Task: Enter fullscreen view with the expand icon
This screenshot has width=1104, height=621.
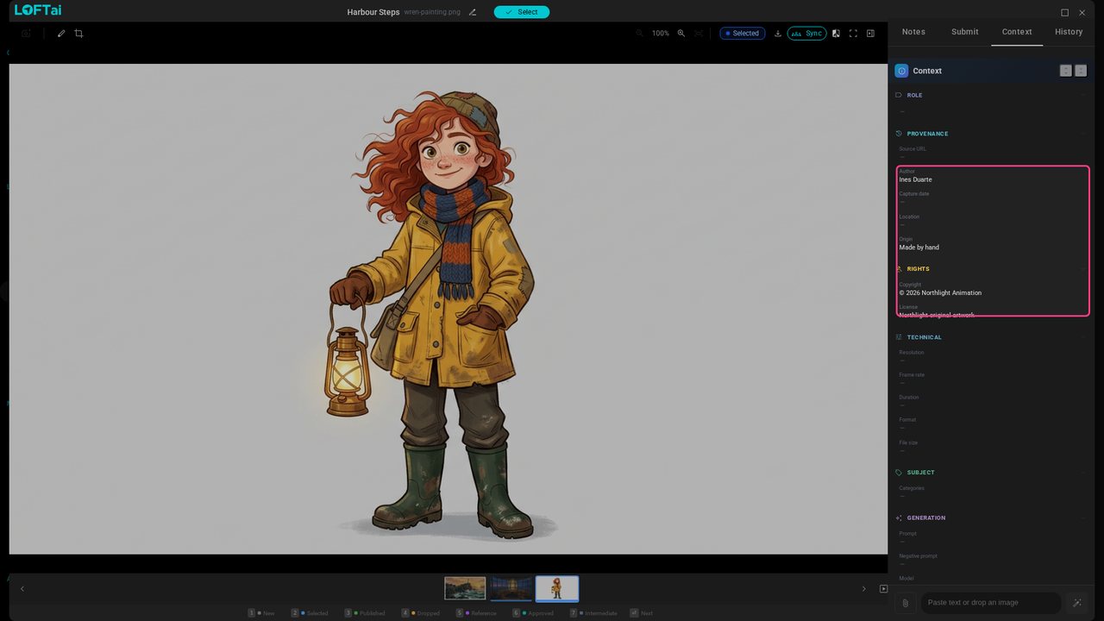Action: point(853,34)
